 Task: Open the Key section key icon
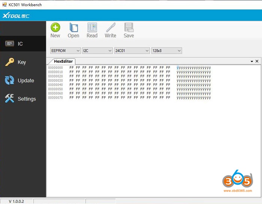(9, 62)
